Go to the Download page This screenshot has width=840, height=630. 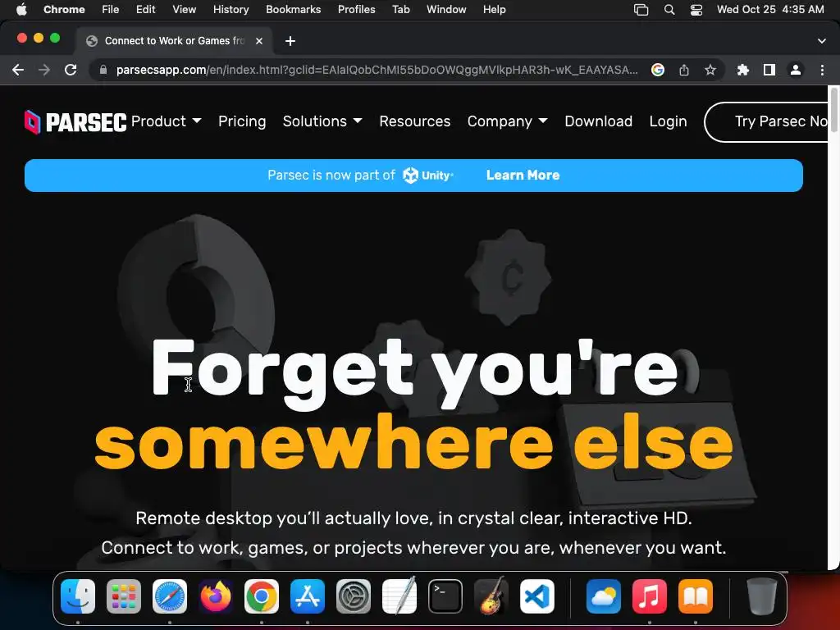(598, 121)
